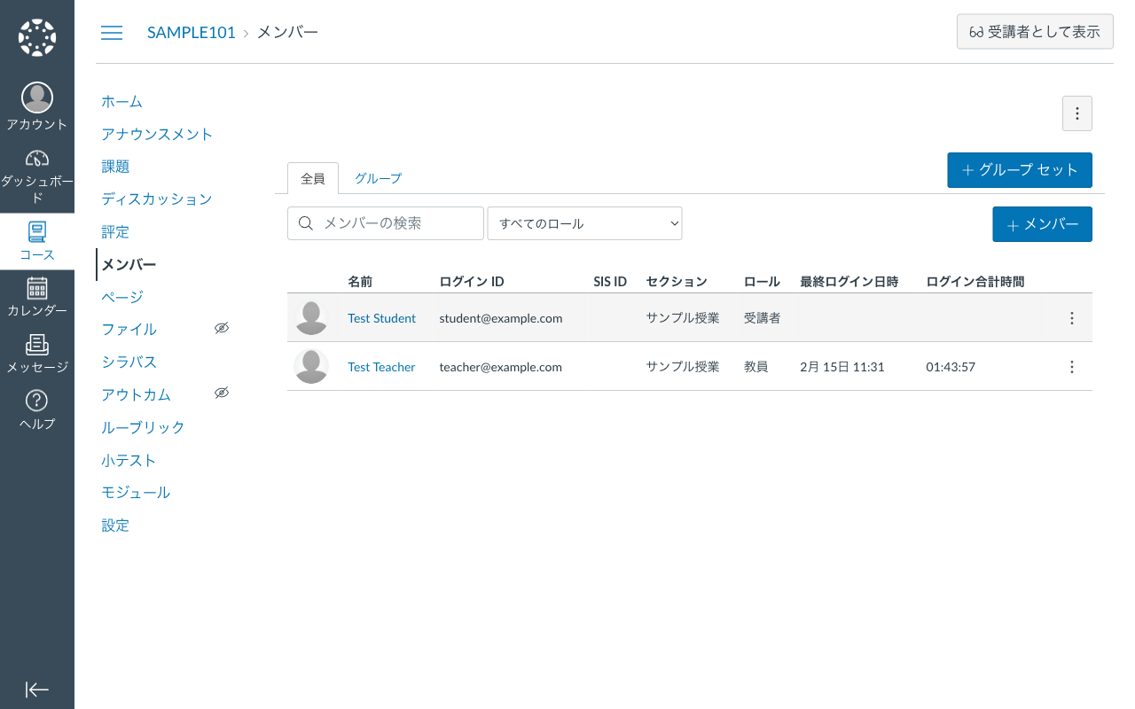Select the 全員 tab
This screenshot has width=1135, height=709.
(313, 178)
